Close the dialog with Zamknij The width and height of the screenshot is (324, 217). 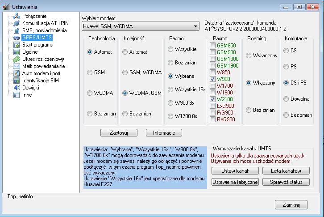[x=291, y=204]
